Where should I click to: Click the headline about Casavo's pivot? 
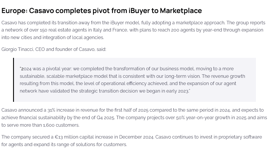click(101, 11)
